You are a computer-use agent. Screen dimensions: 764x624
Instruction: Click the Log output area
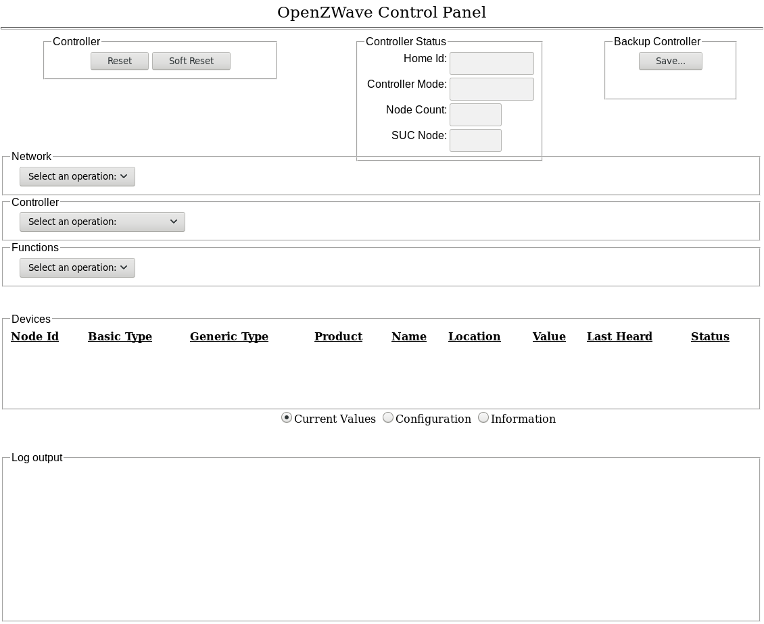coord(381,541)
